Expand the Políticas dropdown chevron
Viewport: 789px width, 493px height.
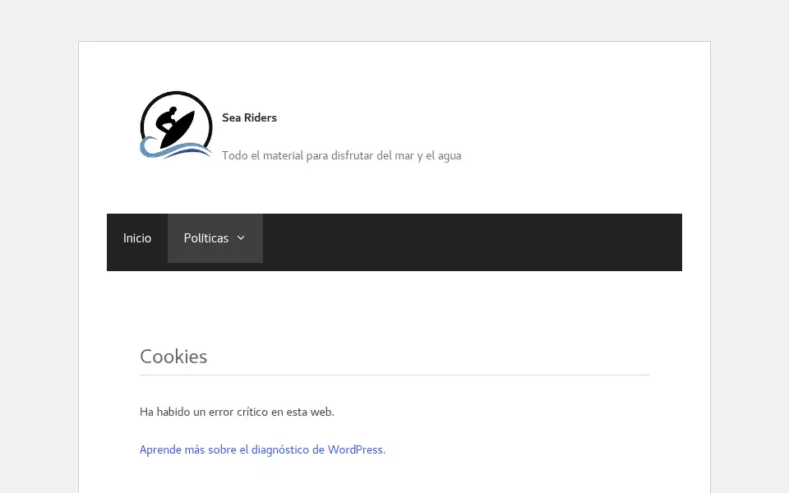pos(241,238)
